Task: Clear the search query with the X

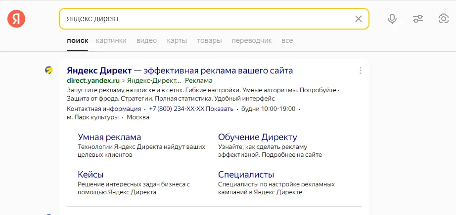Action: [358, 19]
